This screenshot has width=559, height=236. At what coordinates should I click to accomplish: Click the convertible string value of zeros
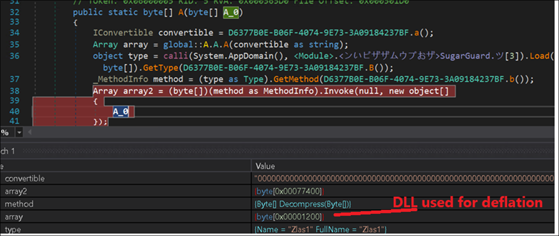point(400,178)
